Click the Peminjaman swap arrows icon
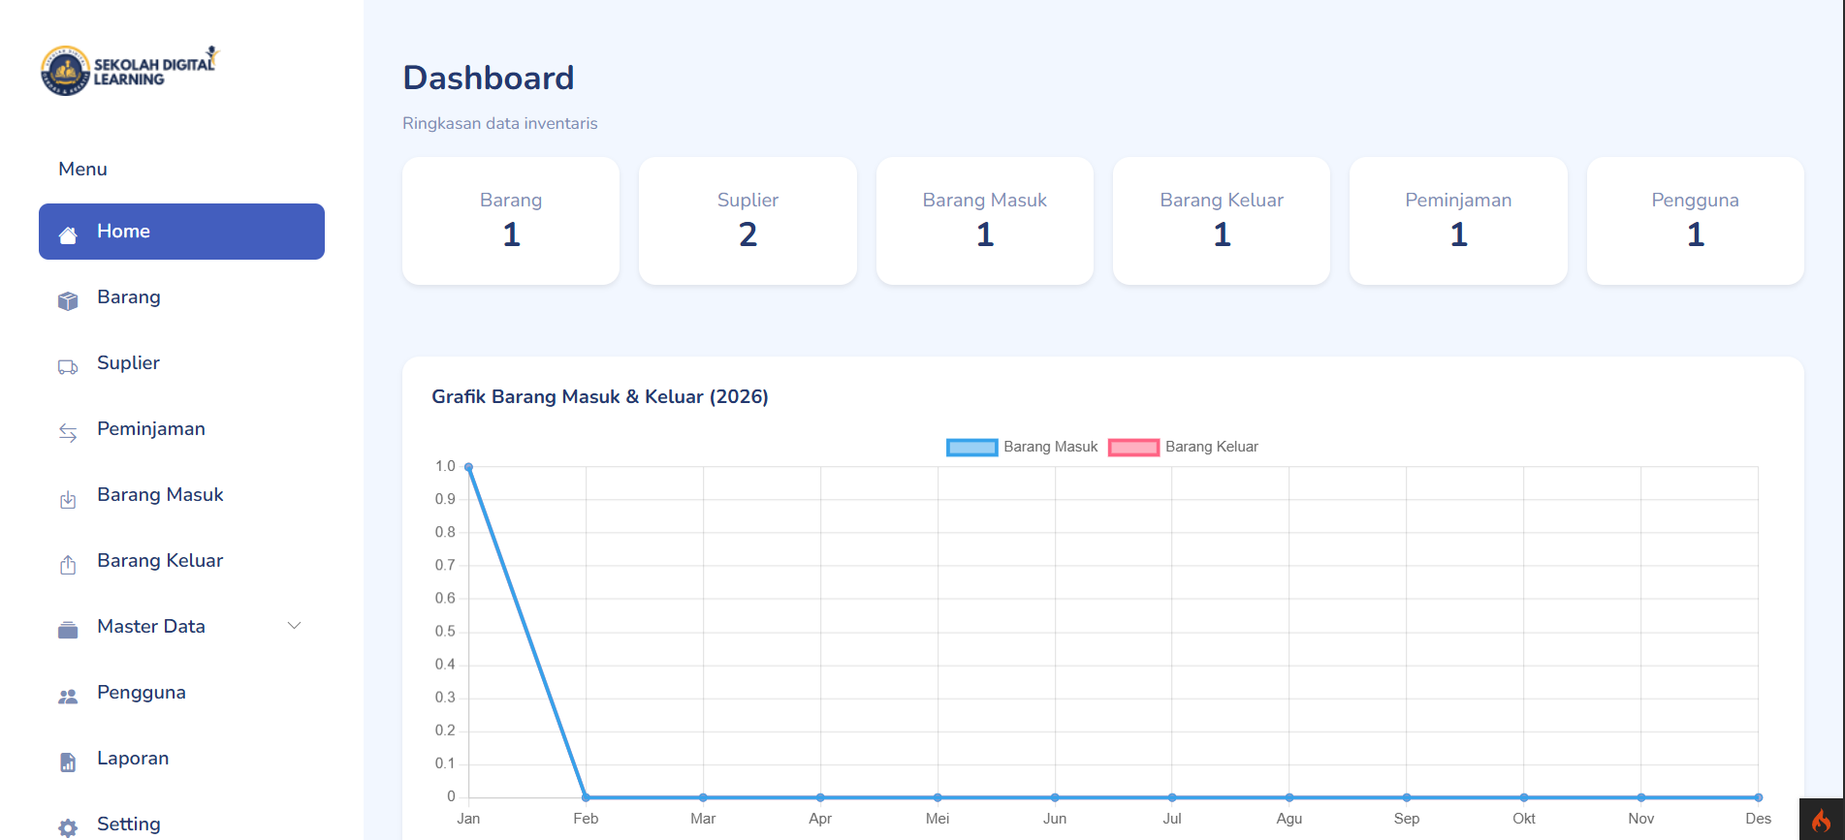This screenshot has width=1845, height=840. (68, 432)
